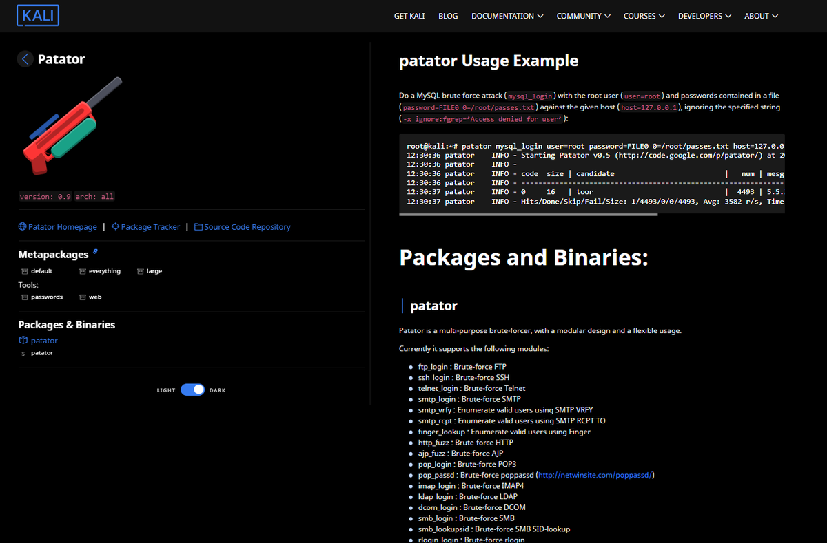
Task: Jump to the patator binary in sidebar
Action: point(42,353)
